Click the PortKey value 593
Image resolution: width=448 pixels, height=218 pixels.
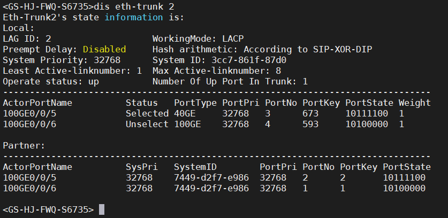tap(310, 124)
